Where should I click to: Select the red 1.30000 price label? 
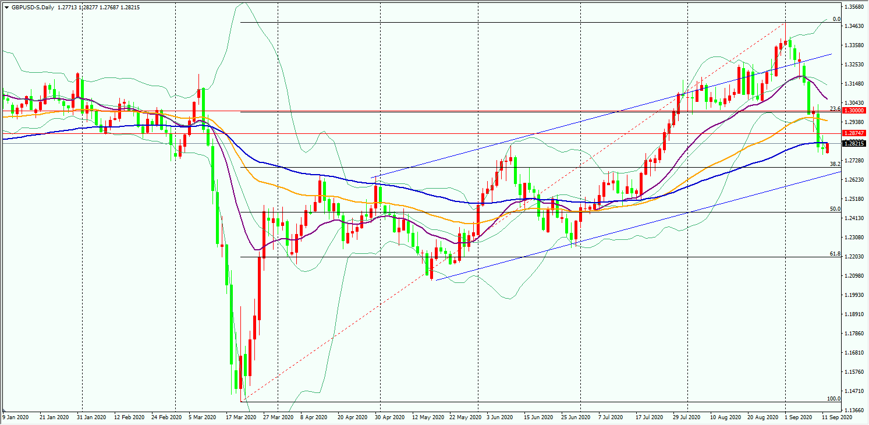tap(853, 110)
